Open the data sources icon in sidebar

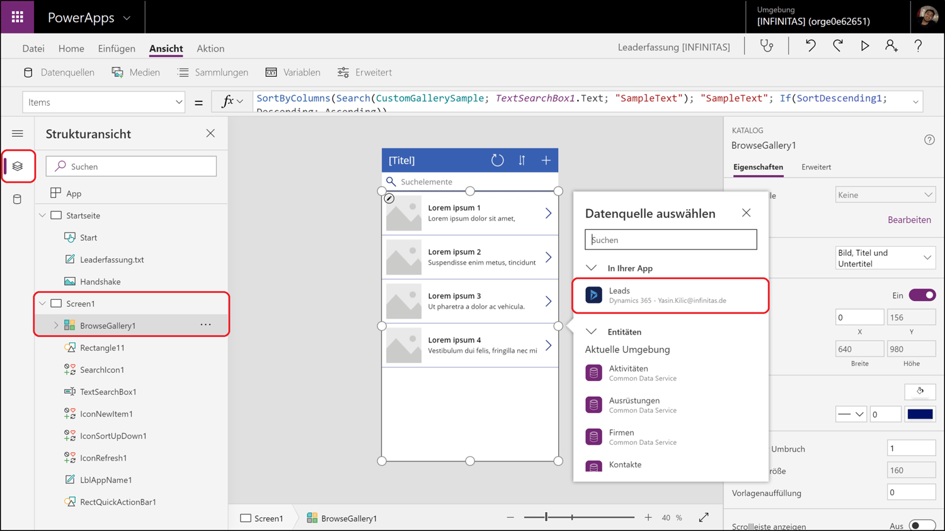(x=18, y=198)
